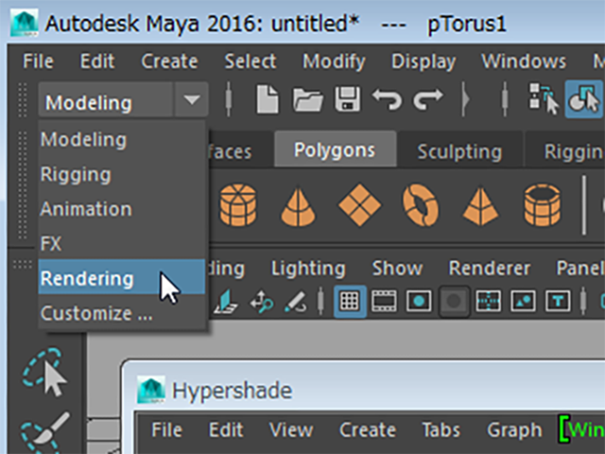Open Hypershade Create menu
605x454 pixels.
(368, 429)
